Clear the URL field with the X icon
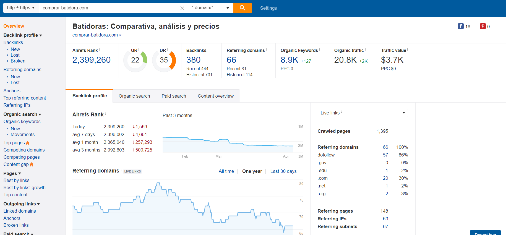Viewport: 506px width, 235px height. [182, 8]
